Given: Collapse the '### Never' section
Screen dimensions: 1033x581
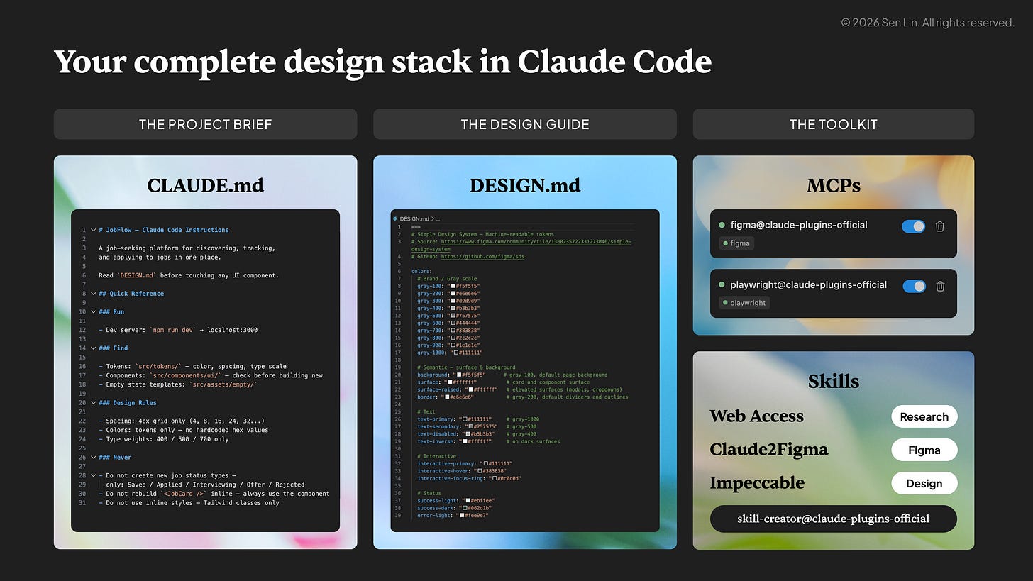Looking at the screenshot, I should coord(93,458).
